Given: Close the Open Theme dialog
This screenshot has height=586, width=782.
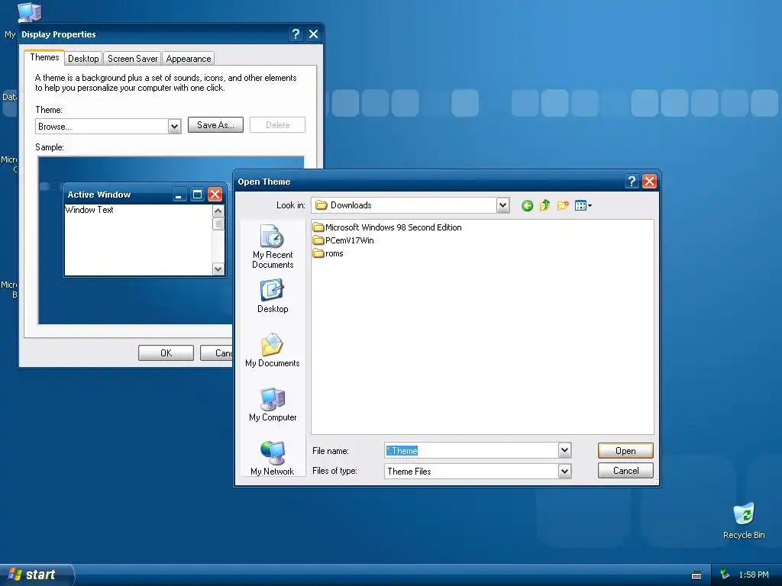Looking at the screenshot, I should pos(649,182).
